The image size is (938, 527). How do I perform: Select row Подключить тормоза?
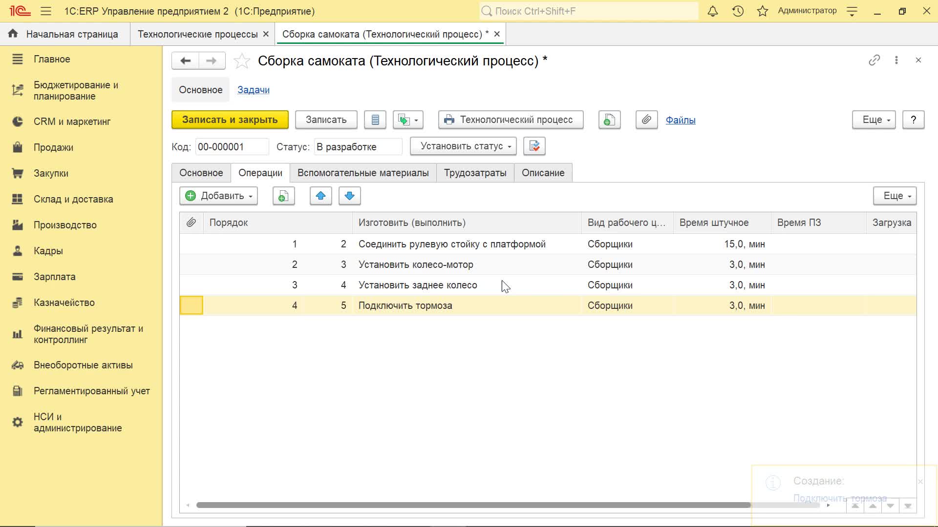(x=548, y=305)
